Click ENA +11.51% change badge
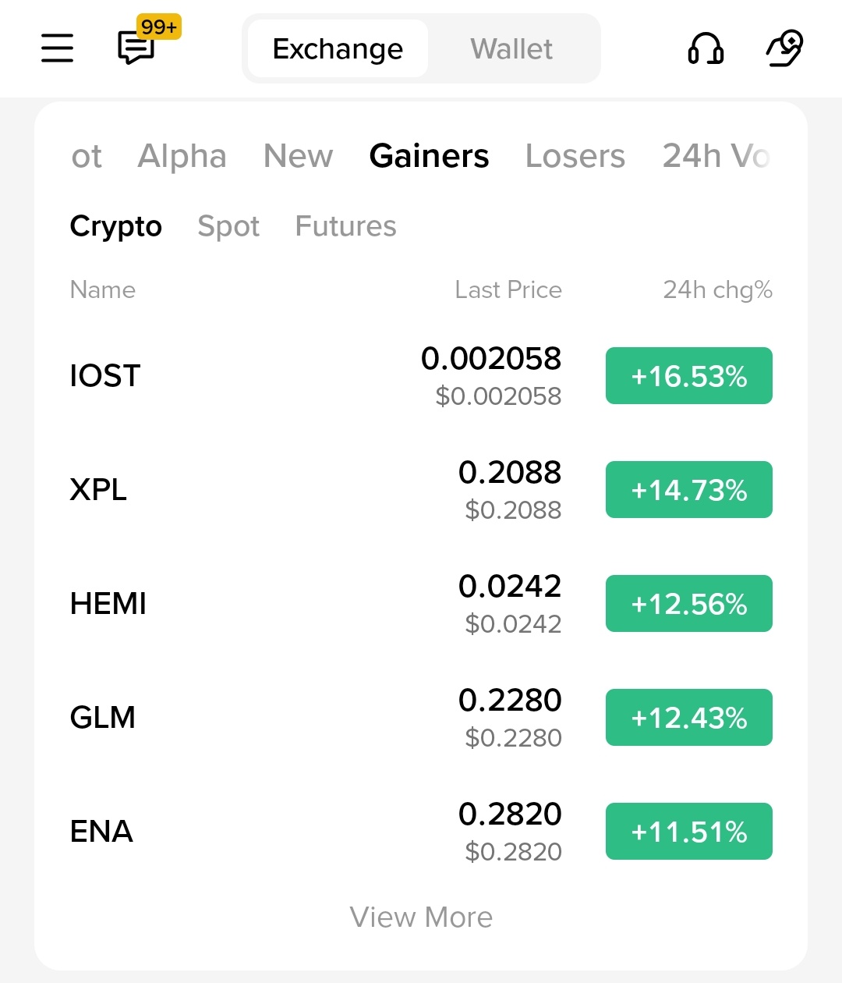This screenshot has width=842, height=983. point(688,832)
